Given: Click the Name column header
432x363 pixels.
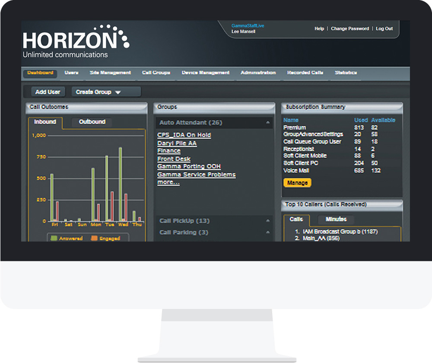Looking at the screenshot, I should 291,120.
